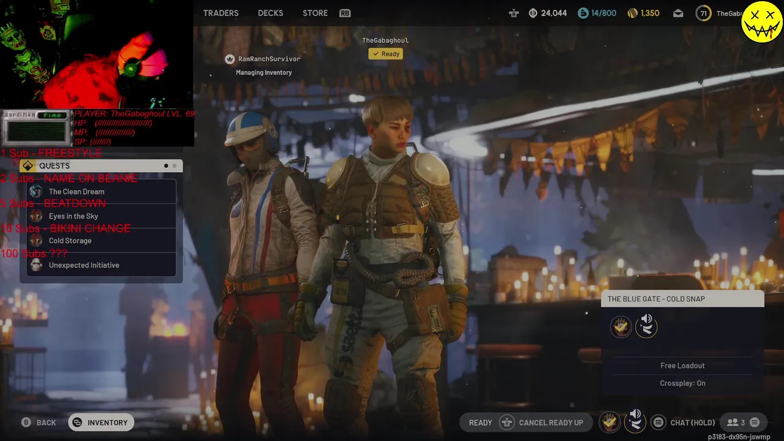Click the B button icon next to BACK
The width and height of the screenshot is (784, 441).
(26, 423)
